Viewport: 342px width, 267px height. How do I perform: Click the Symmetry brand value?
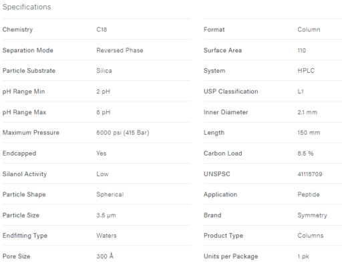pos(312,216)
